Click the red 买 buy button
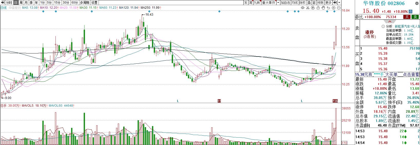420x145 pixels. coord(407,17)
